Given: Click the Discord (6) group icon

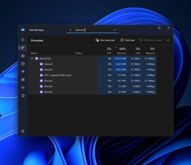Looking at the screenshot, I should [36, 59].
